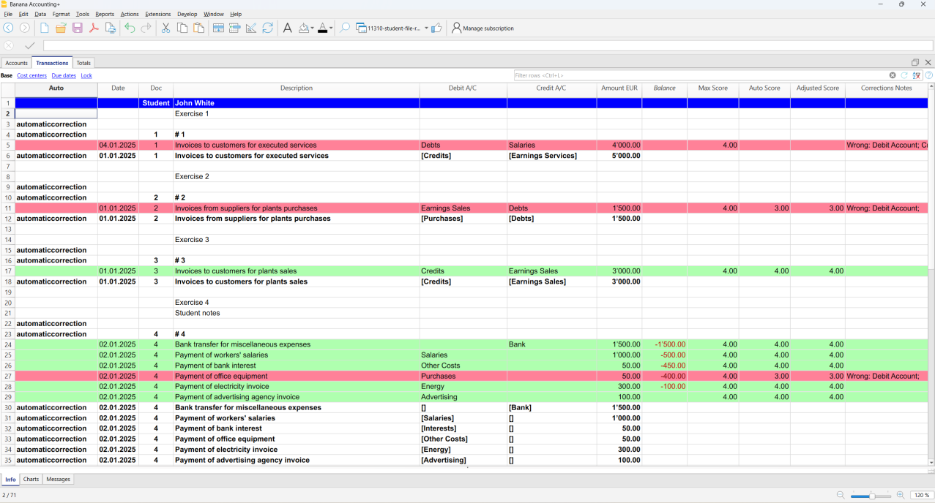Open the 11310-student-file window selector dropdown
This screenshot has width=935, height=503.
(426, 29)
